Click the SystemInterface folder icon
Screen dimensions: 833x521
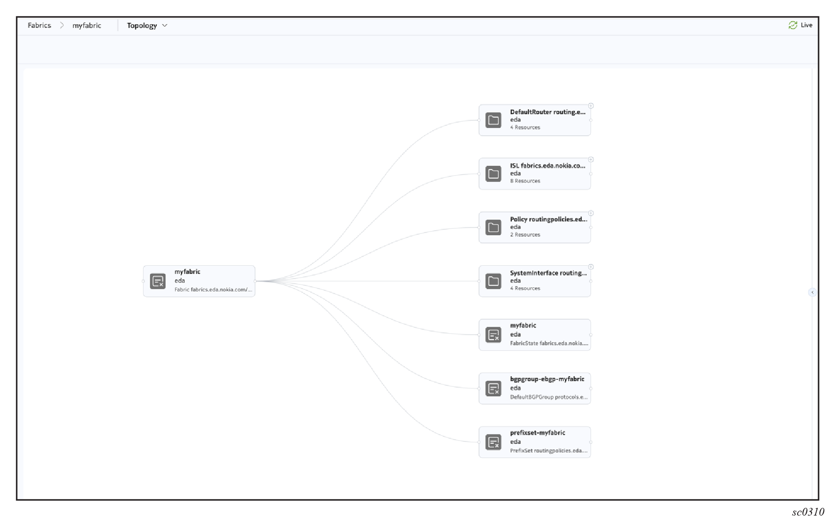click(x=493, y=281)
